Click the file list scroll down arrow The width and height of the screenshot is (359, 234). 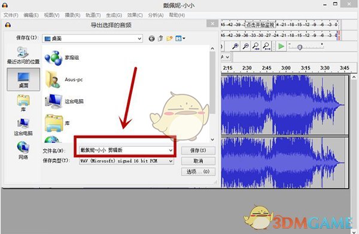212,139
